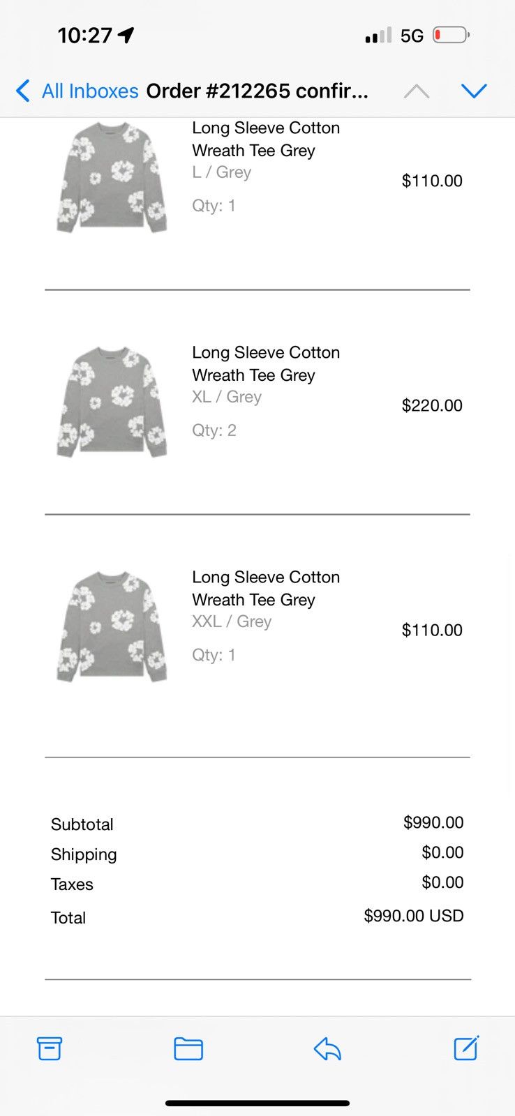The image size is (515, 1116).
Task: Return to All Inboxes
Action: pyautogui.click(x=90, y=91)
